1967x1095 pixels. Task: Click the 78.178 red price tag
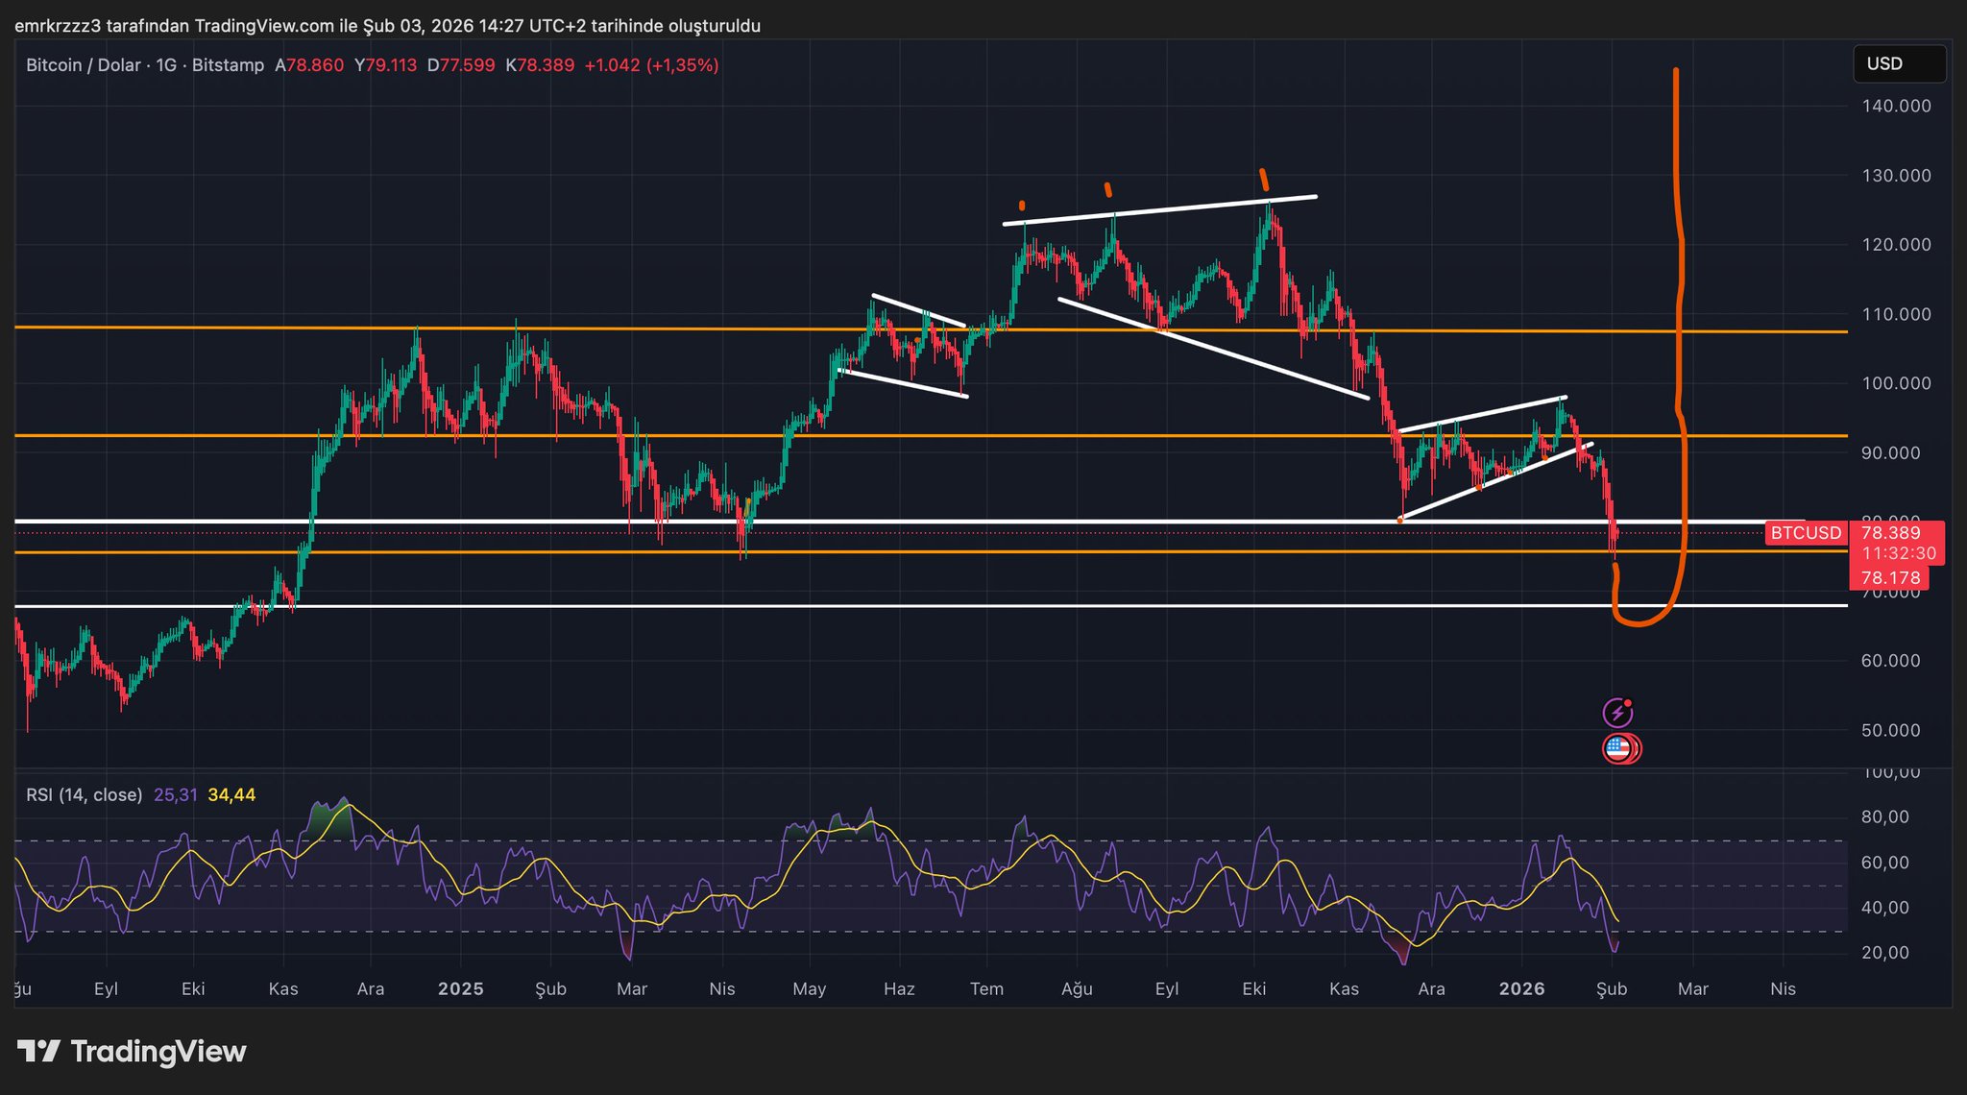pos(1889,578)
